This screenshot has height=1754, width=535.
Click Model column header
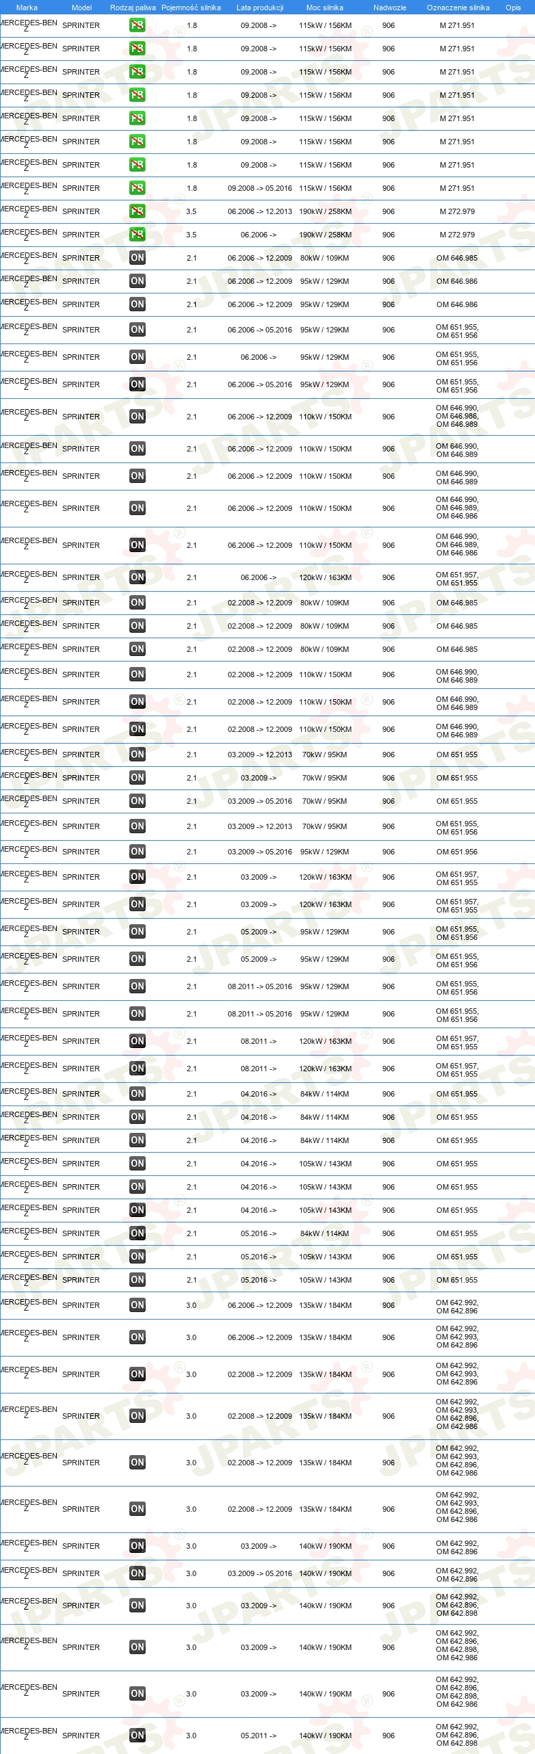[81, 8]
